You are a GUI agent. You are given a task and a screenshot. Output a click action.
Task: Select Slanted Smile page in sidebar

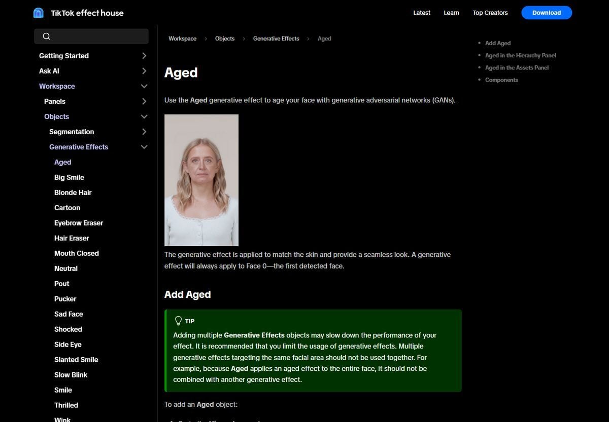[76, 360]
